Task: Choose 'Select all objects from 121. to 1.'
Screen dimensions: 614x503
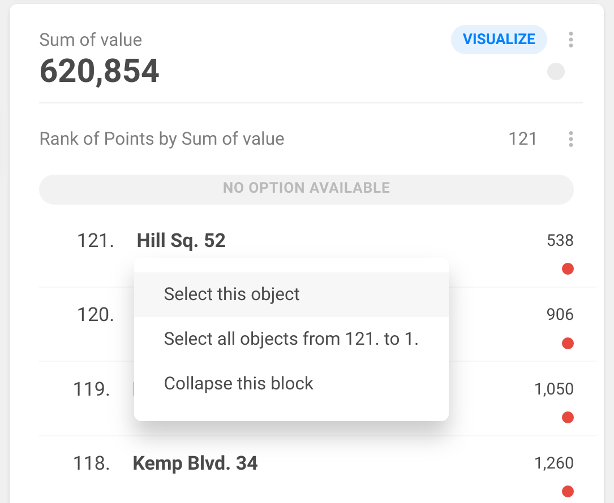Action: tap(291, 339)
